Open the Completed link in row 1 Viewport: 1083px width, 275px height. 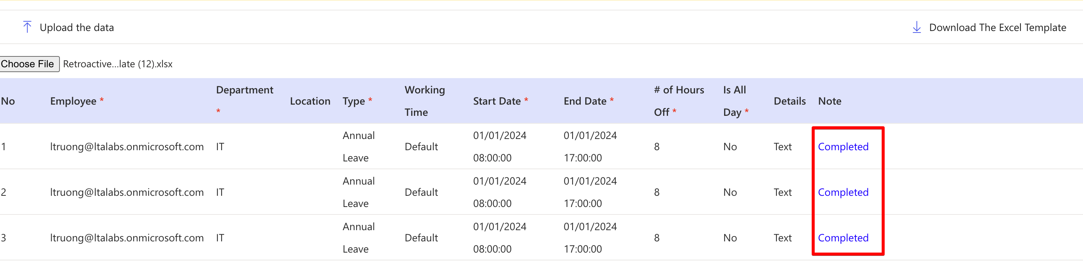point(843,146)
